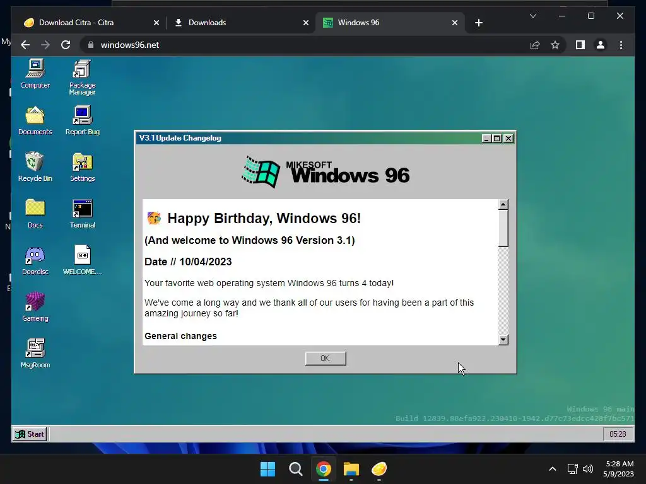This screenshot has width=646, height=484.
Task: Maximize the V3.1 Update Changelog window
Action: (x=497, y=138)
